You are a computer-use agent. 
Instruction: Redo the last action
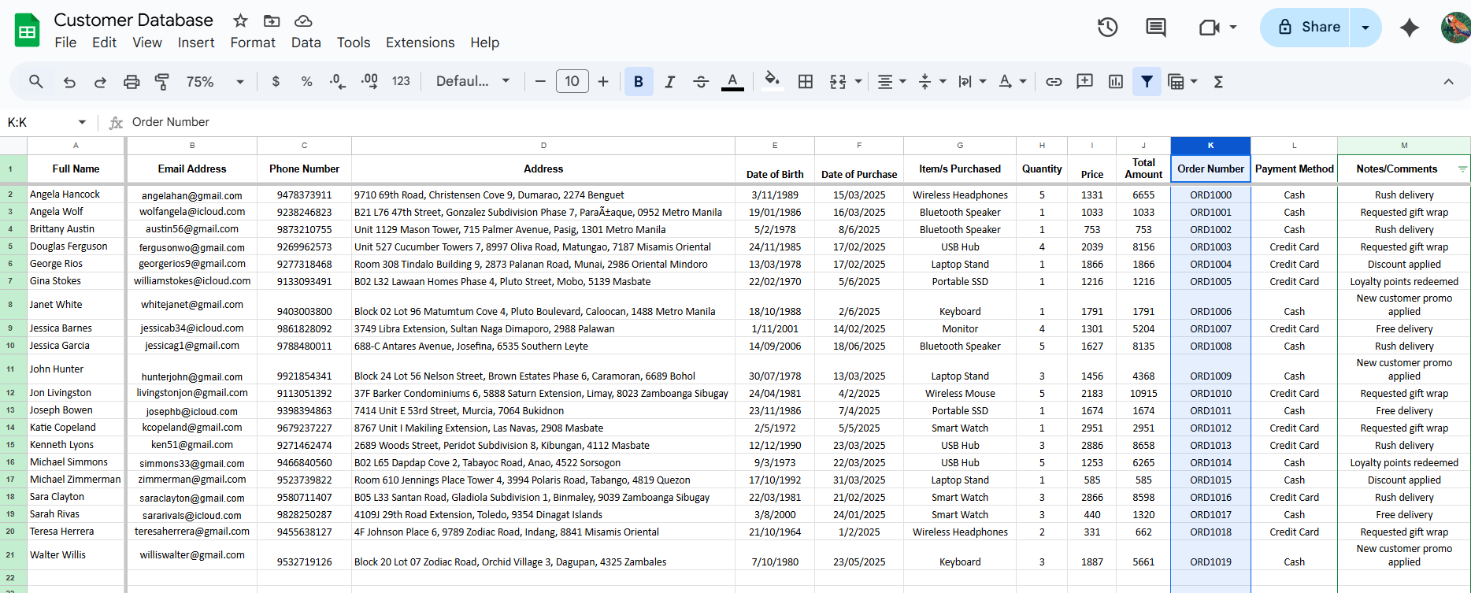pos(100,81)
